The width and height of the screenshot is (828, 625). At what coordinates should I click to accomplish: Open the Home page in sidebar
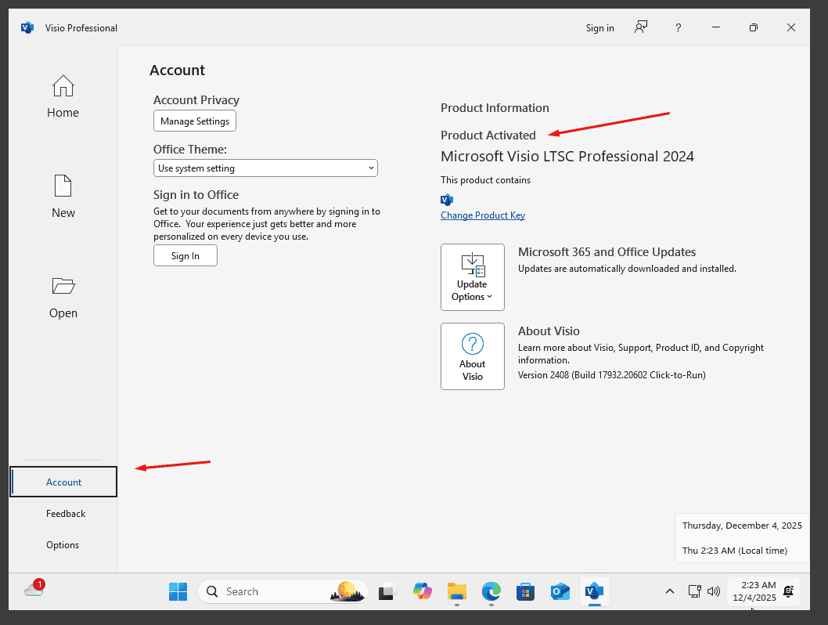point(63,97)
